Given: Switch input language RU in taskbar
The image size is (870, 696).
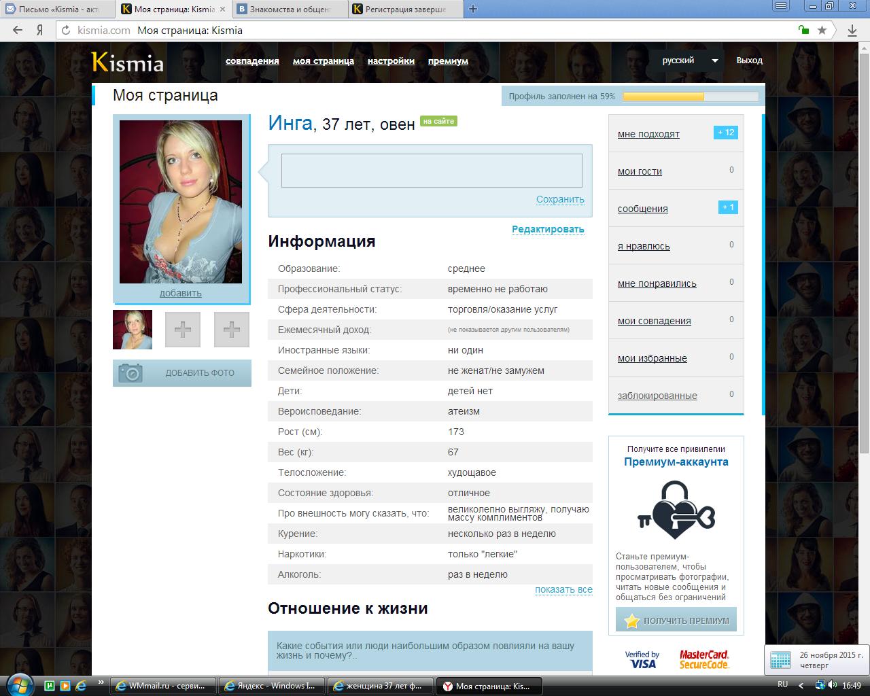Looking at the screenshot, I should pos(782,684).
